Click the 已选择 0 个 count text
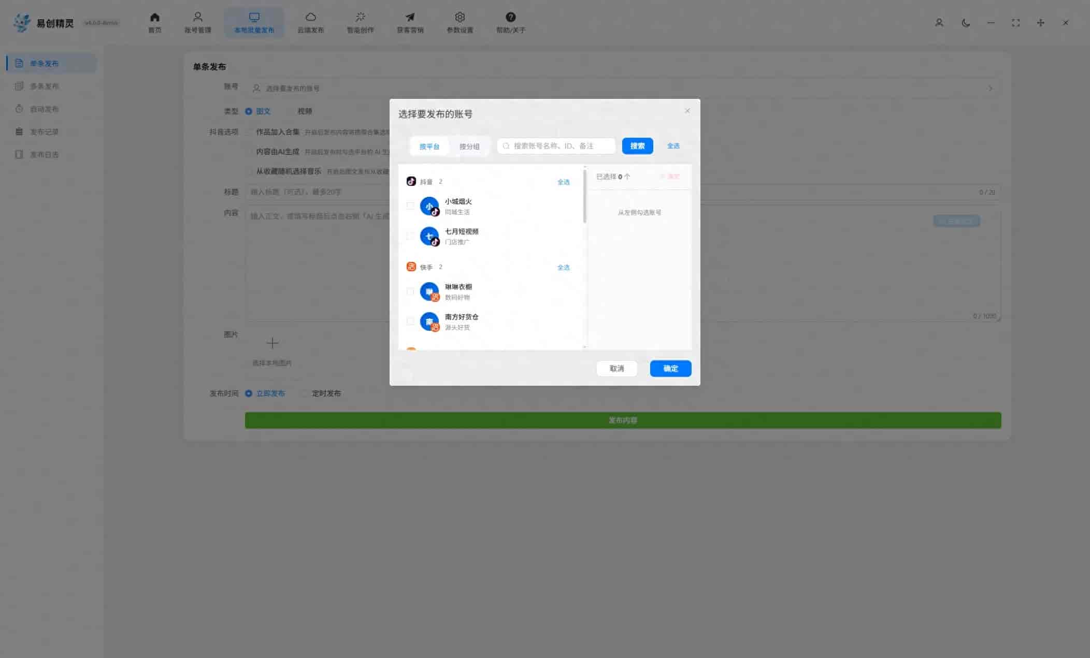The image size is (1090, 658). click(x=613, y=177)
